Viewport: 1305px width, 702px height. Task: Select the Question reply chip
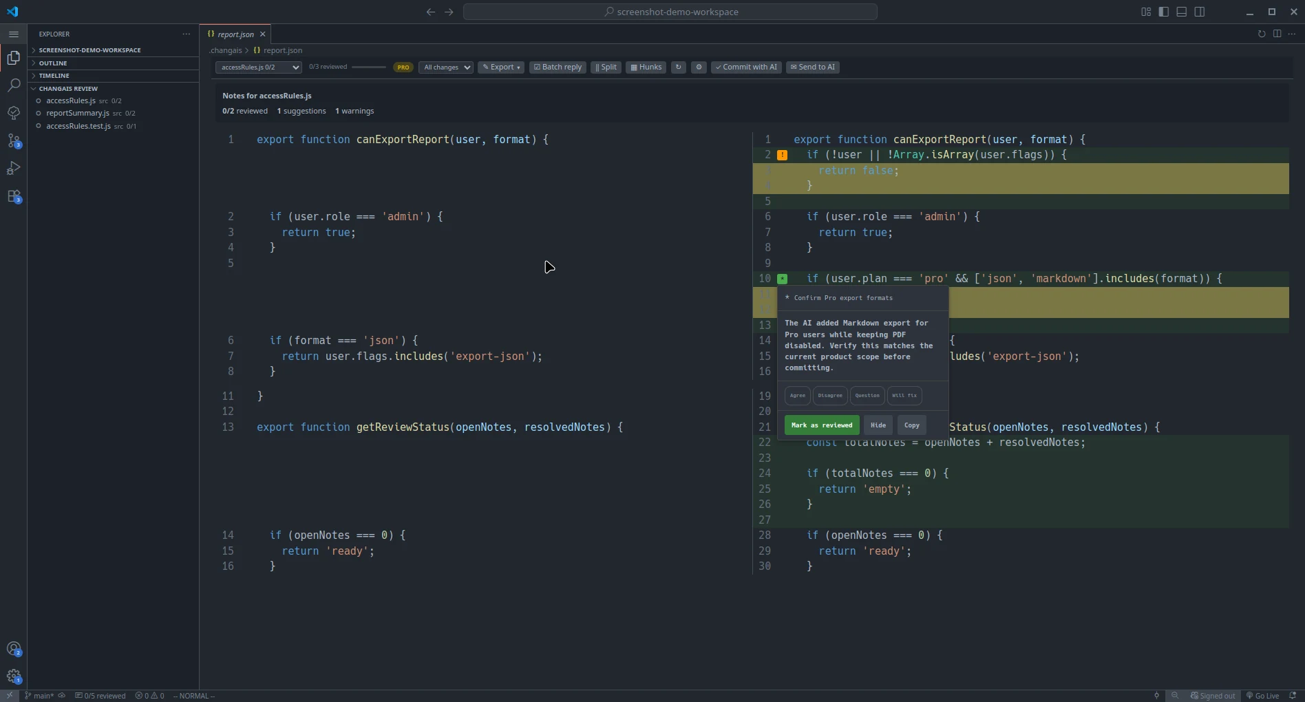coord(867,396)
